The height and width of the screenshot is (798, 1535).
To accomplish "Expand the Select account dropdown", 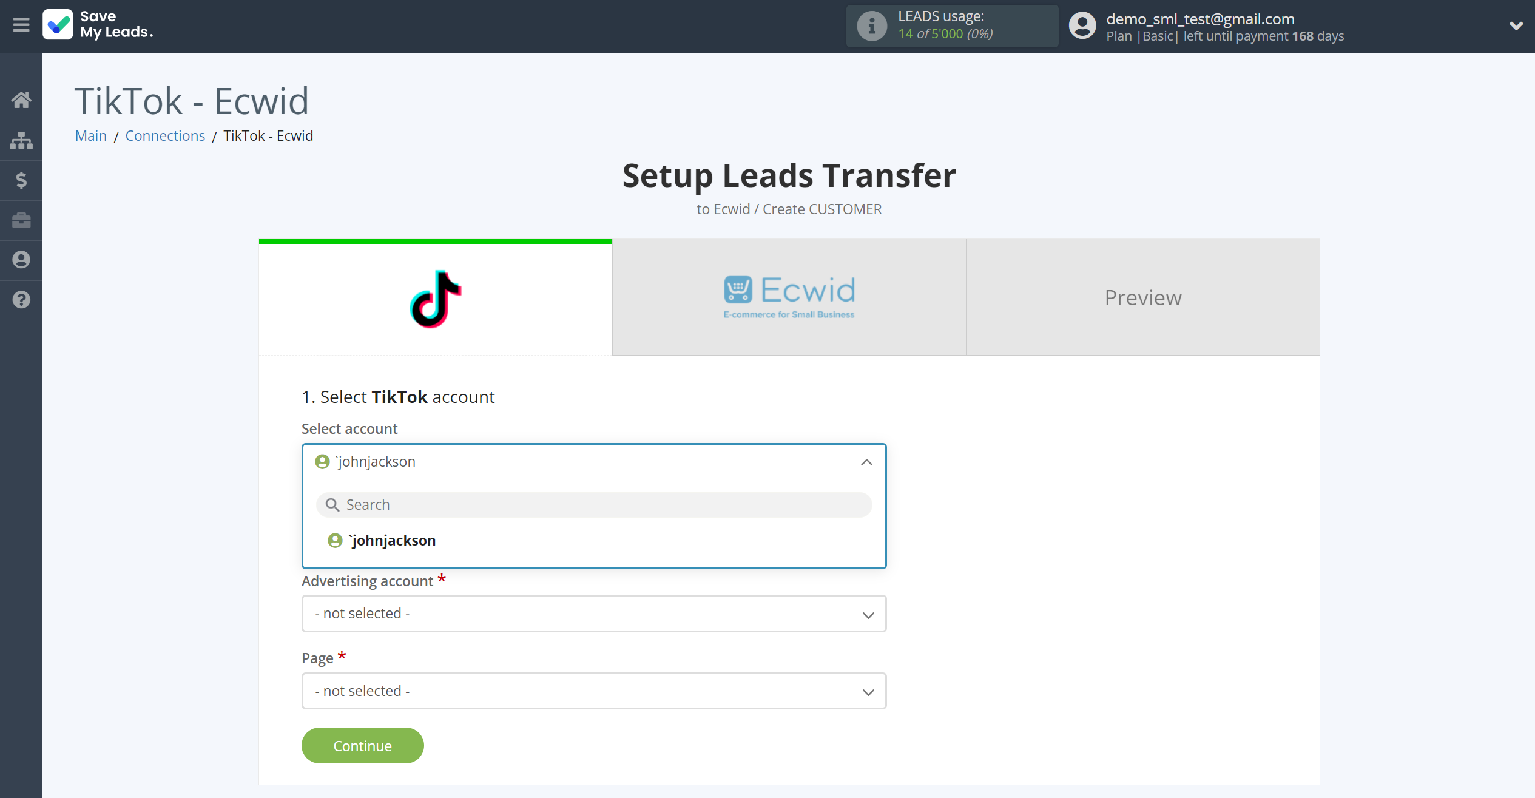I will coord(594,461).
